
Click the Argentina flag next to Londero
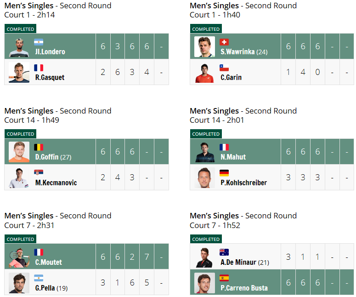click(x=39, y=42)
